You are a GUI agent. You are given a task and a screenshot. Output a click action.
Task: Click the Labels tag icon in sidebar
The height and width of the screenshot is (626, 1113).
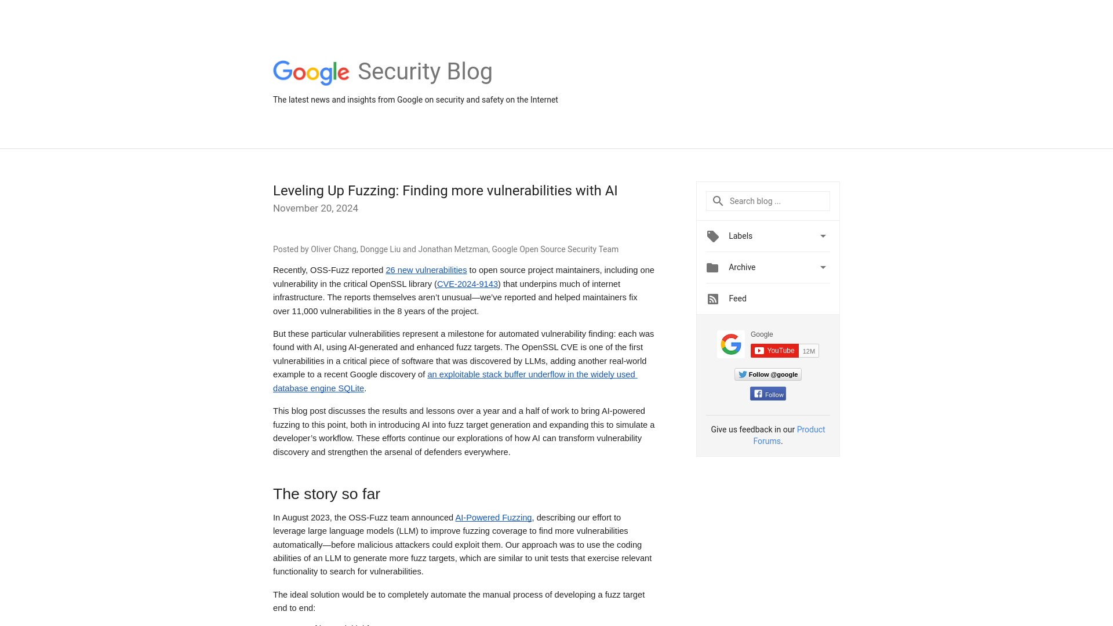pos(712,236)
